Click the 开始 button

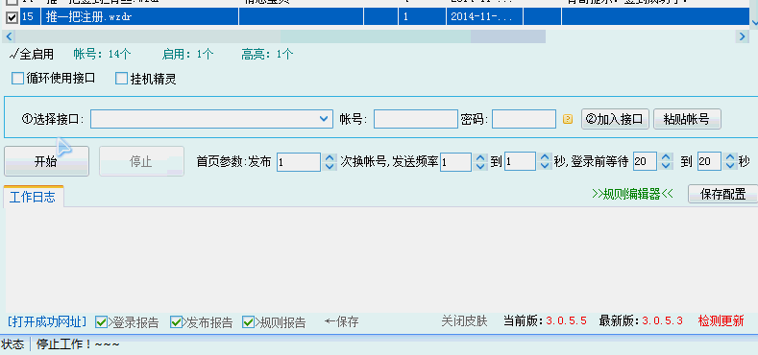[46, 161]
